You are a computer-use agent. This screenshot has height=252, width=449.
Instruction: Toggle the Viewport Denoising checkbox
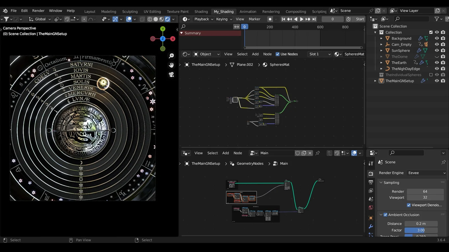click(x=409, y=205)
